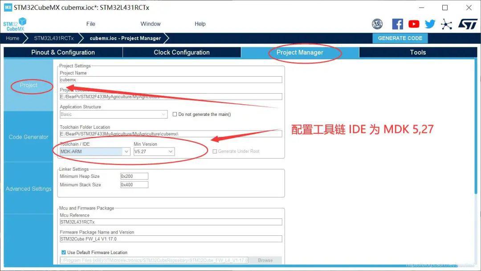This screenshot has height=271, width=481.
Task: Click the Browse button for firmware location
Action: [265, 260]
